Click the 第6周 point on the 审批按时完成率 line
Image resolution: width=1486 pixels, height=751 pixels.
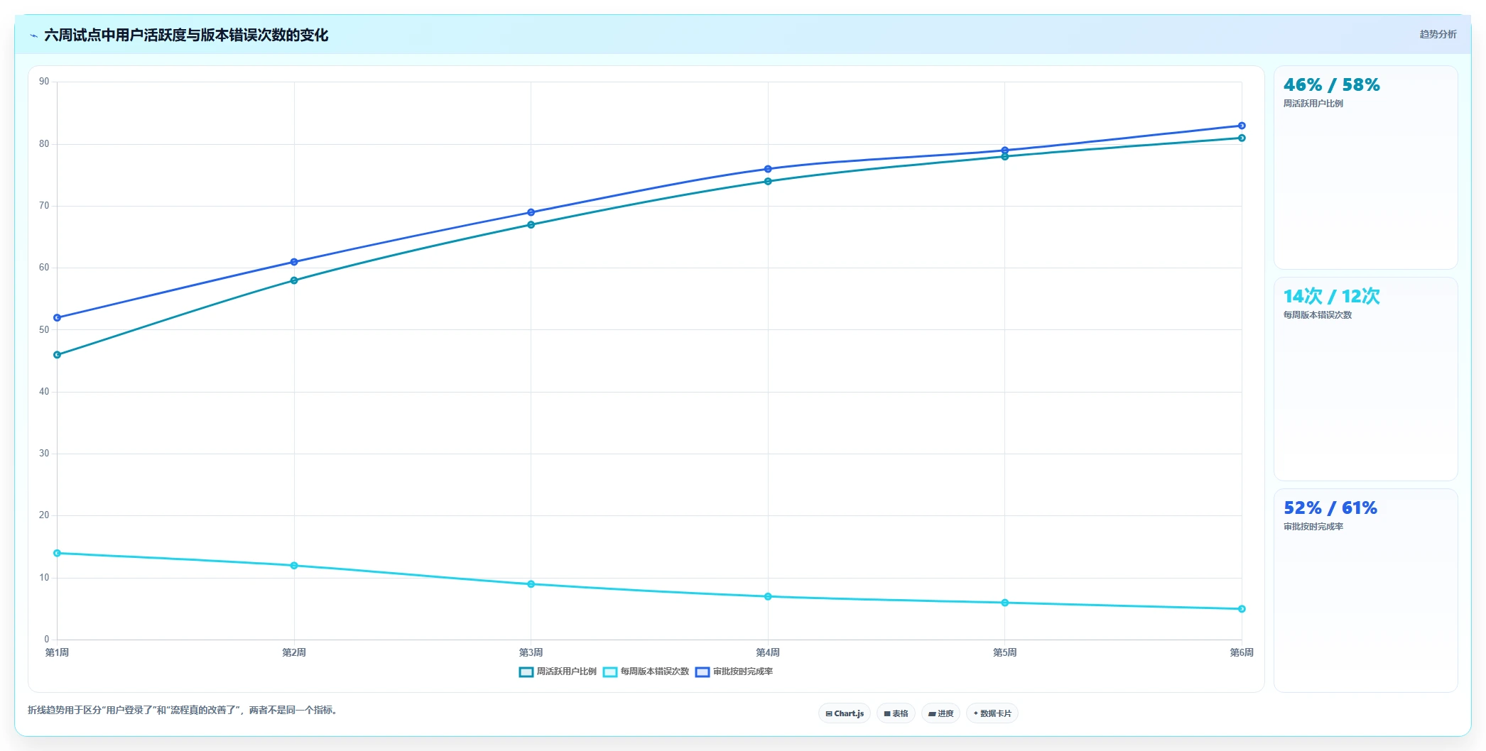[1242, 126]
